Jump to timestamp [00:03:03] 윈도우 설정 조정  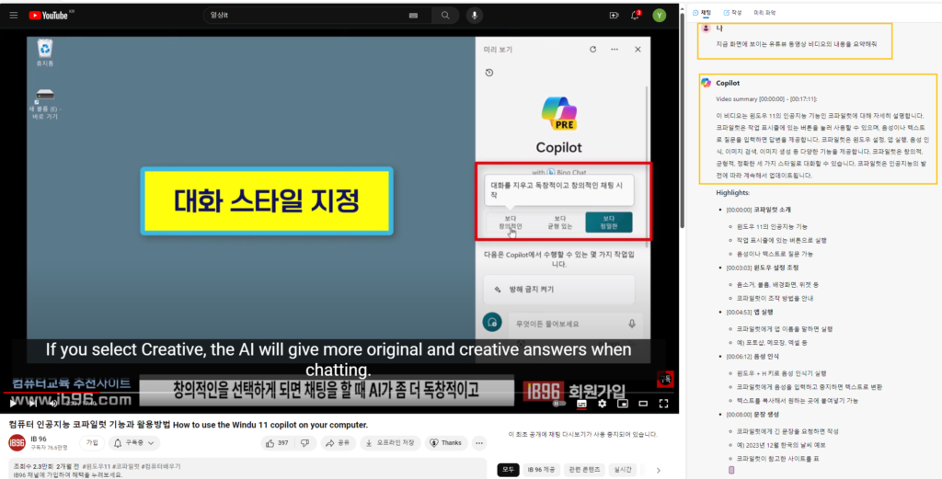(x=763, y=268)
